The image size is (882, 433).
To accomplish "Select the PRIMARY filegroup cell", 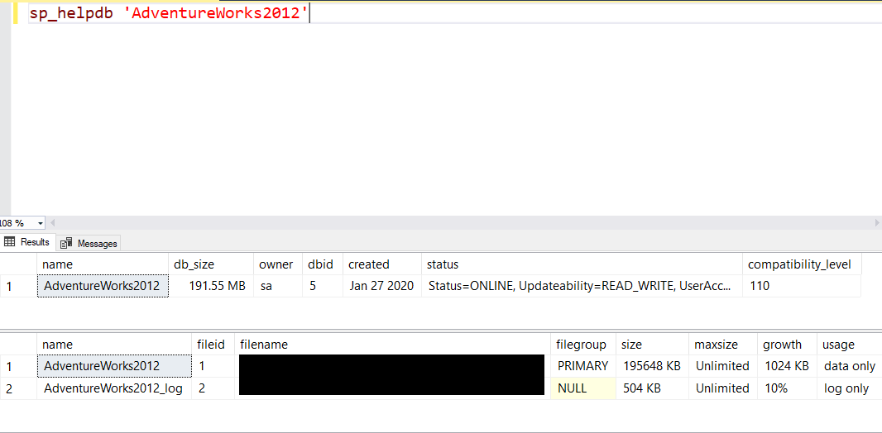I will point(582,366).
